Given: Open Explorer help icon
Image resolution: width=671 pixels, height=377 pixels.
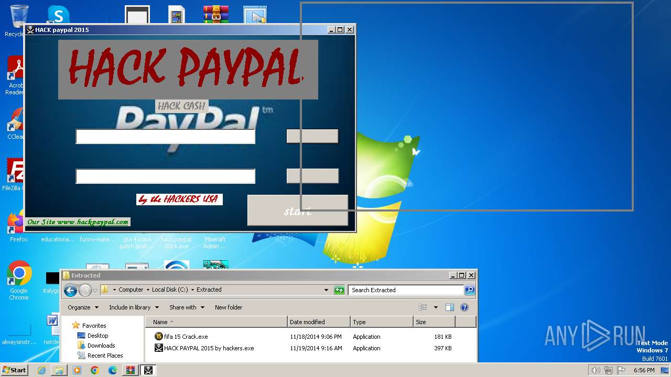Looking at the screenshot, I should 464,307.
